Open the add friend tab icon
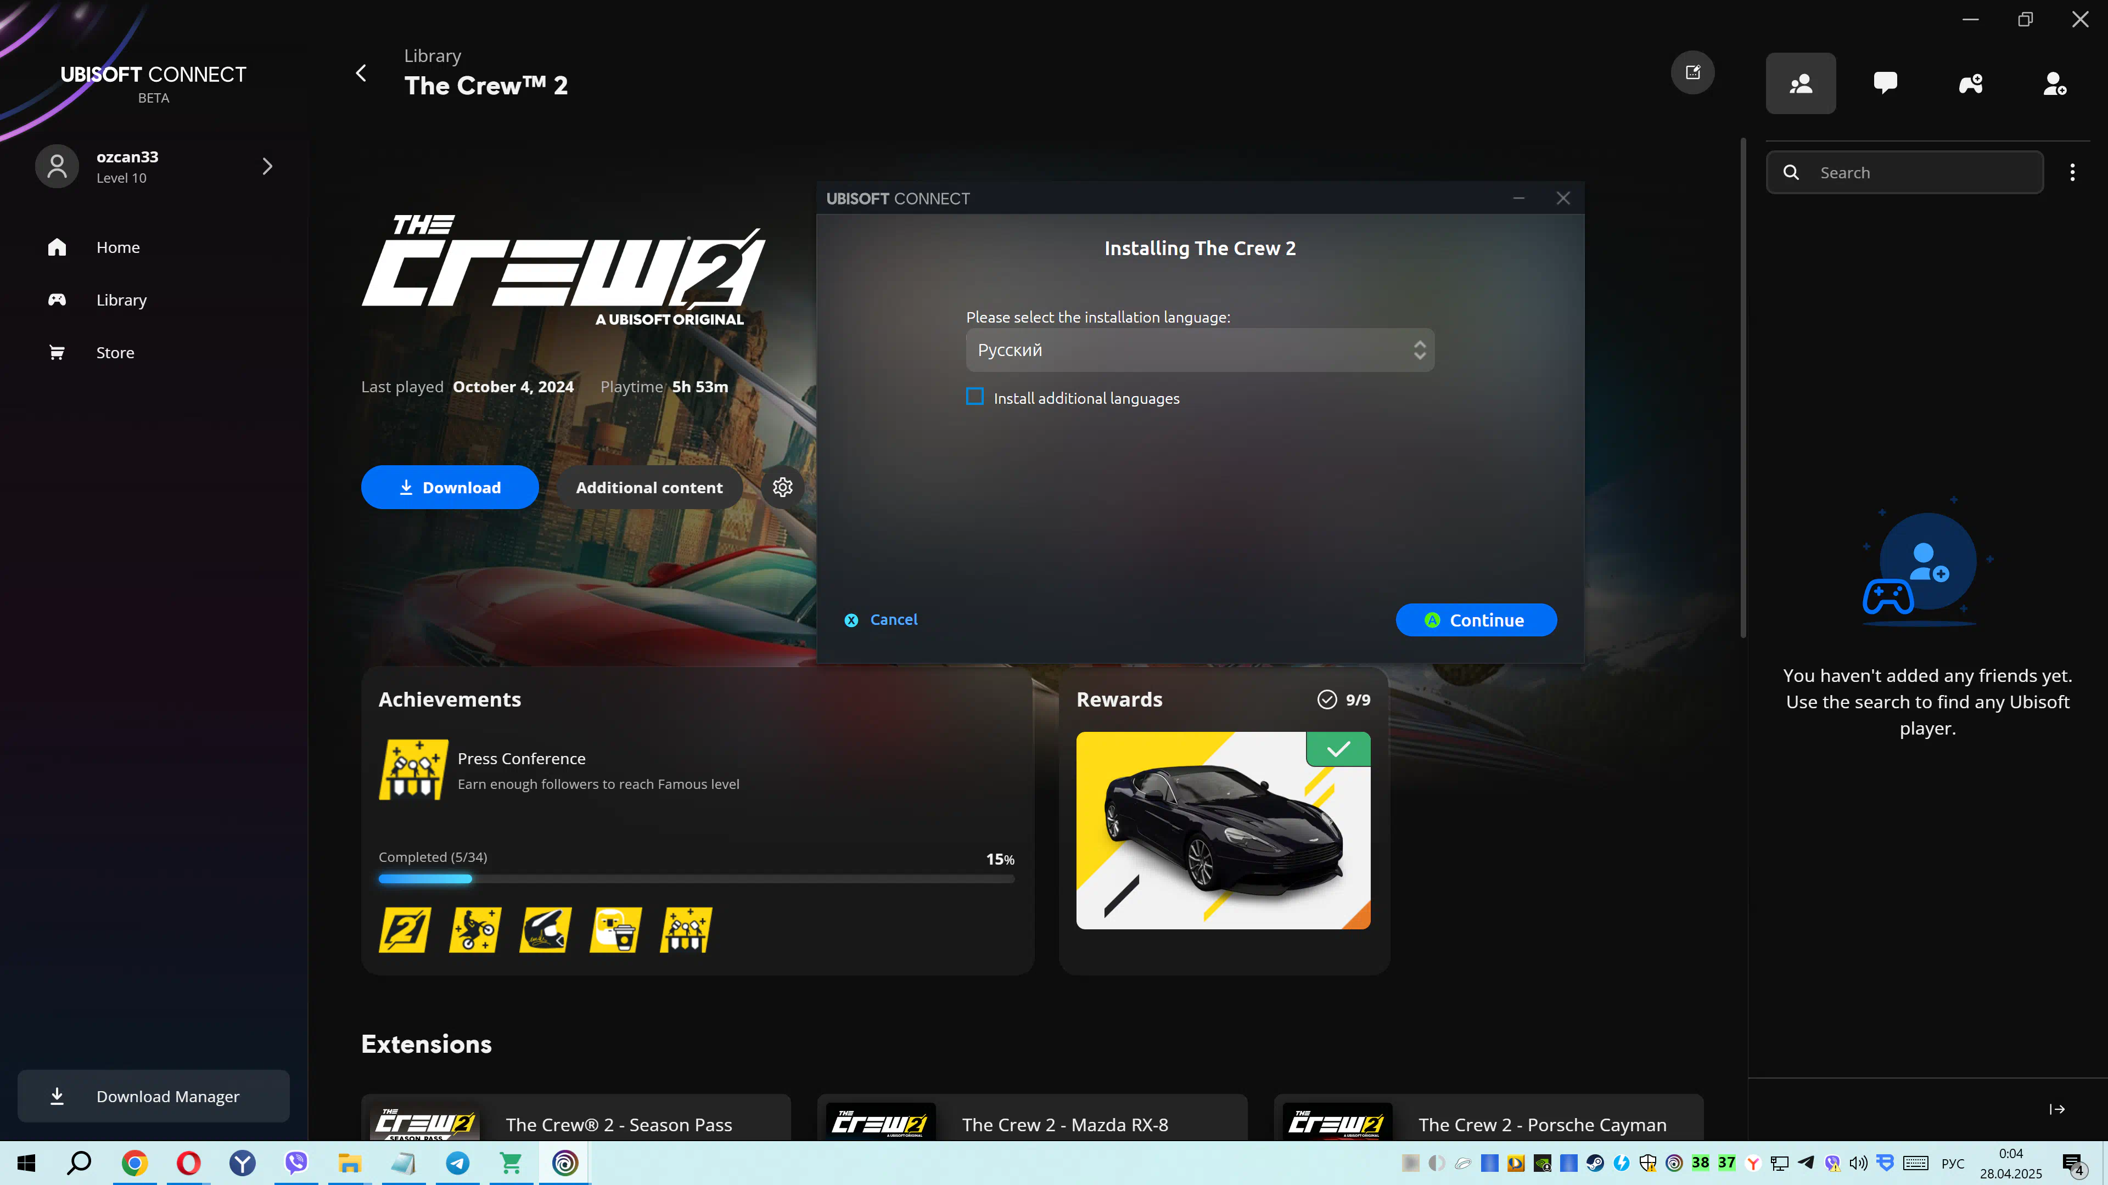The image size is (2108, 1185). (2055, 83)
